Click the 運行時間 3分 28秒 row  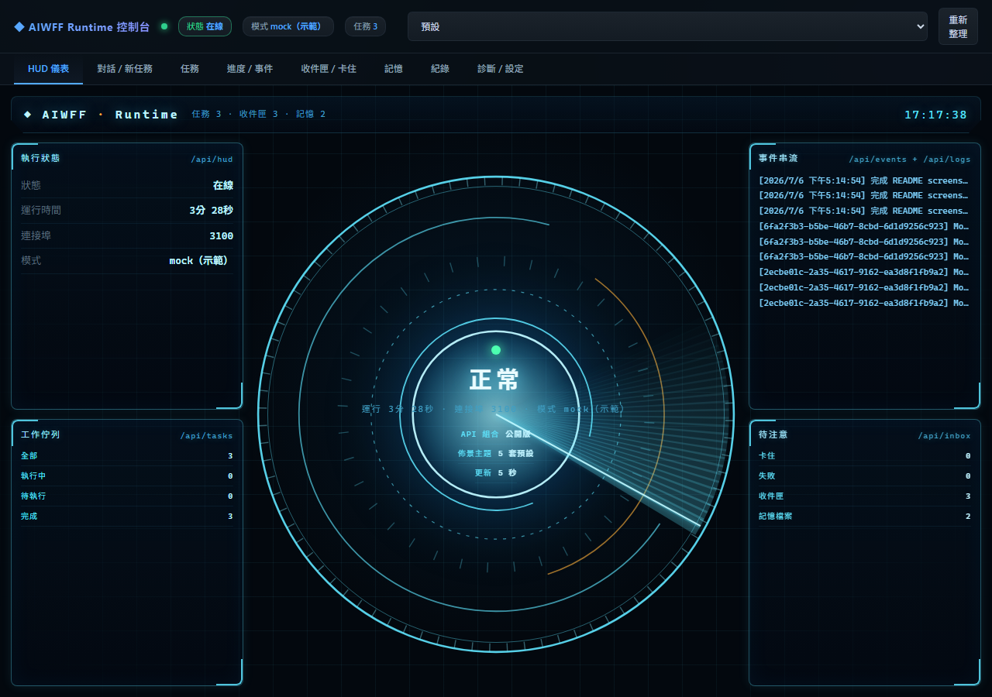[x=127, y=211]
